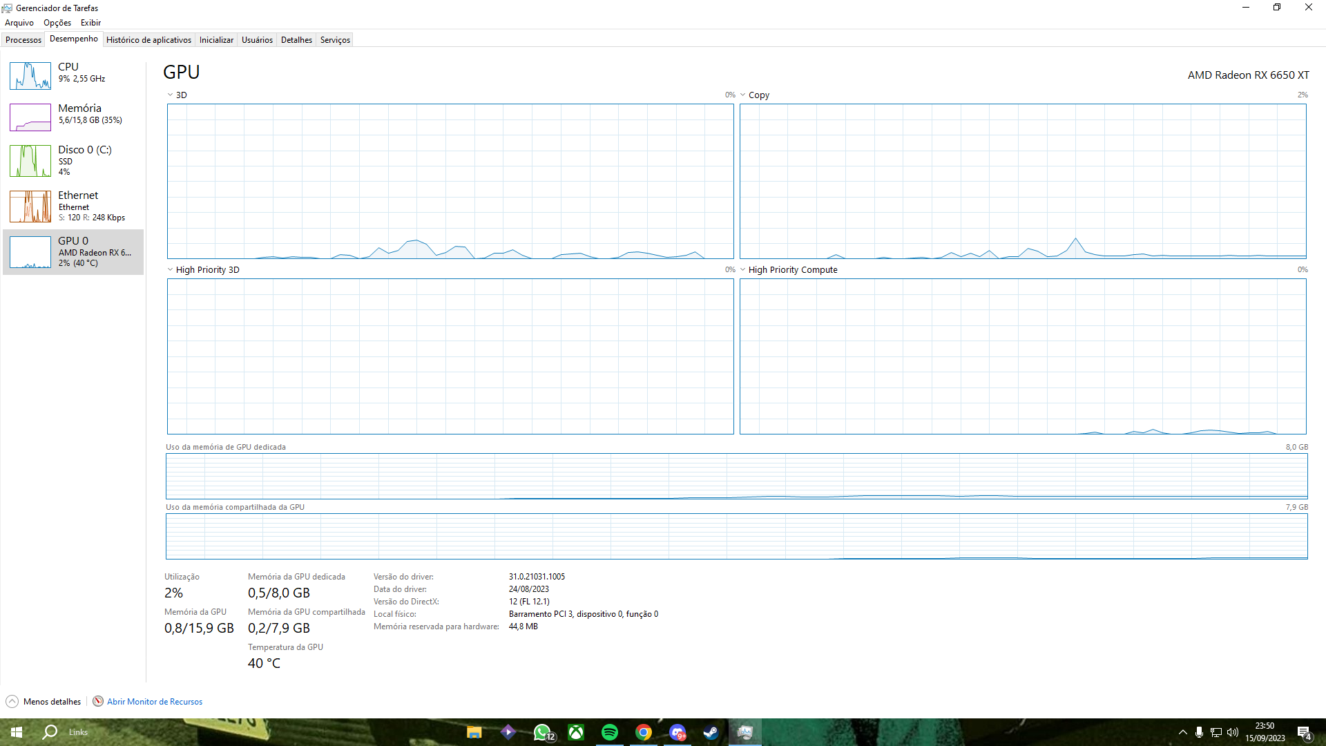Click the 3D engine usage graph

(x=450, y=182)
